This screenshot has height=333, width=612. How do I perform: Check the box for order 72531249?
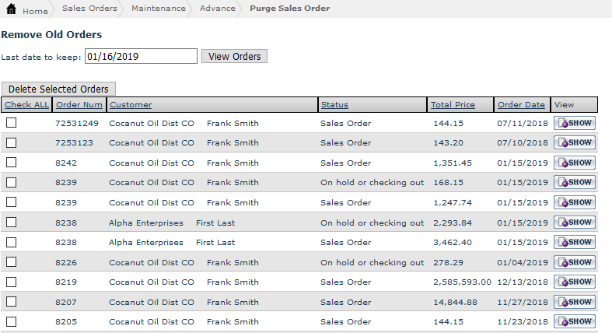pyautogui.click(x=12, y=123)
